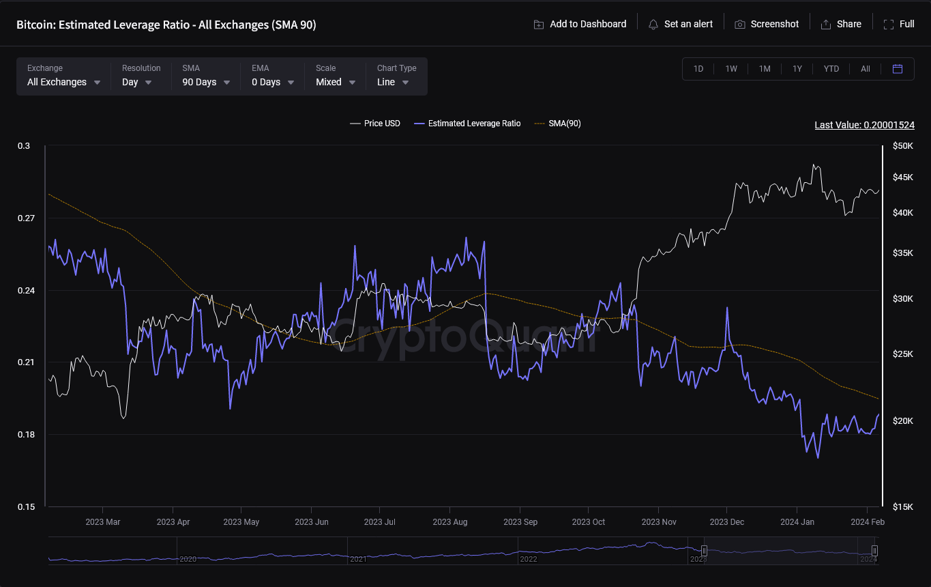The height and width of the screenshot is (587, 931).
Task: Toggle Price USD series in legend
Action: pos(375,124)
